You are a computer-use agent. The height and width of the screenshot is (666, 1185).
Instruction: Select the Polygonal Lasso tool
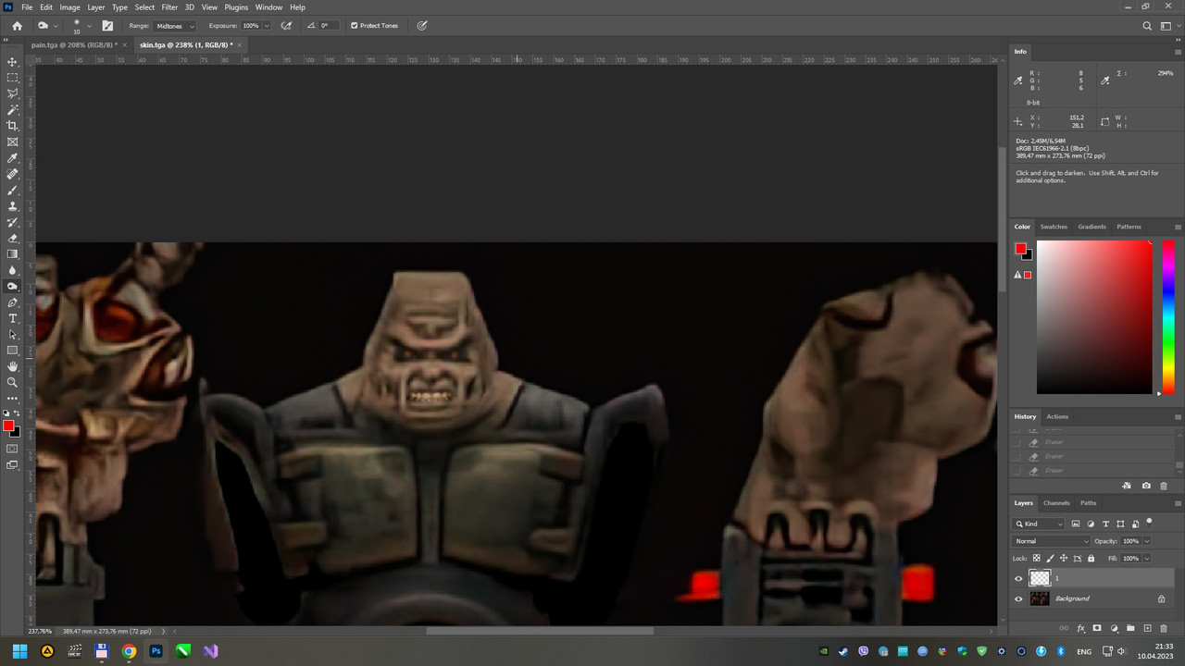(x=12, y=93)
